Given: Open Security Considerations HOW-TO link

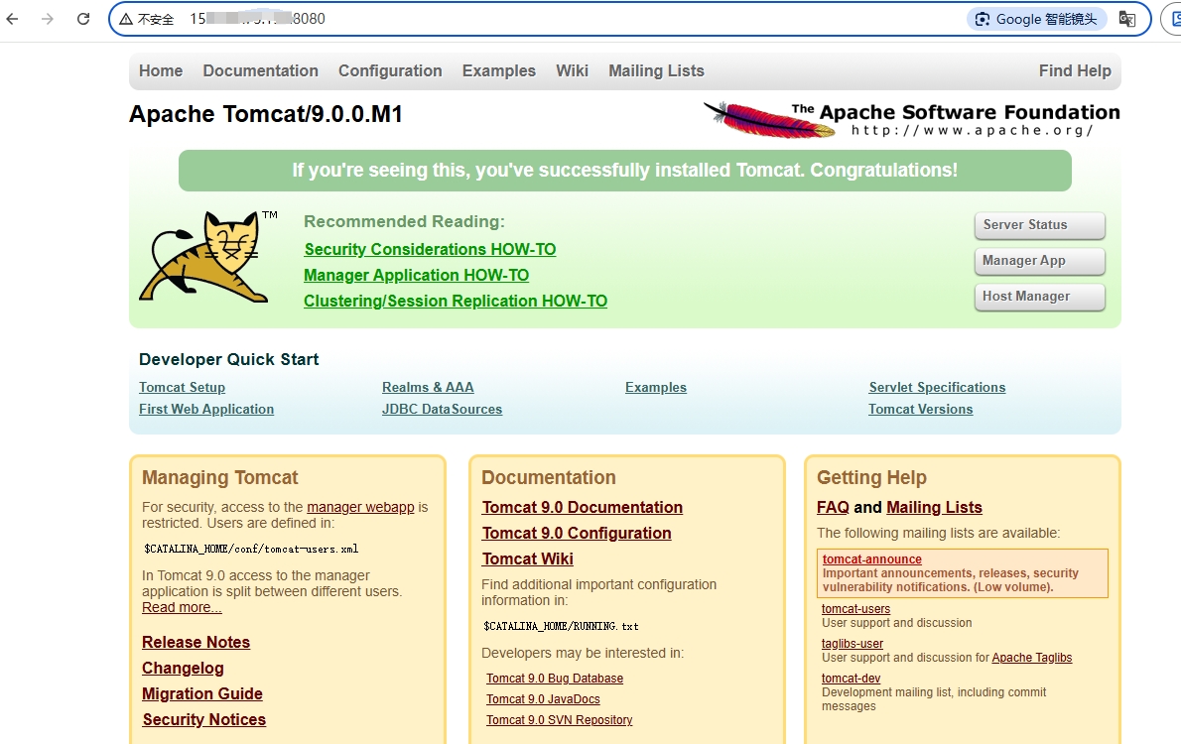Looking at the screenshot, I should (x=430, y=249).
